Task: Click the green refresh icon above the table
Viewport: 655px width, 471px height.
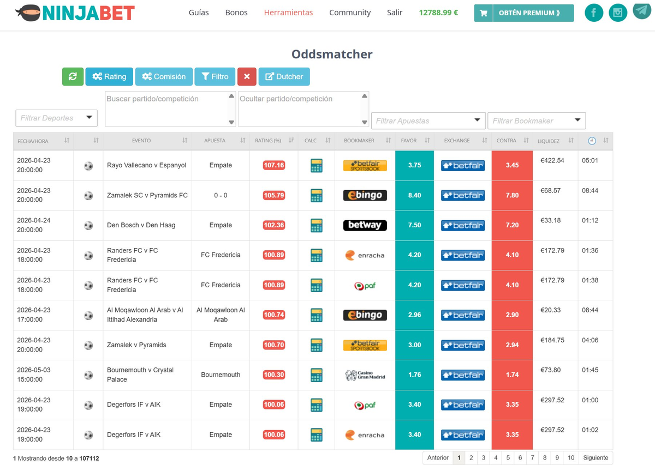Action: coord(73,76)
